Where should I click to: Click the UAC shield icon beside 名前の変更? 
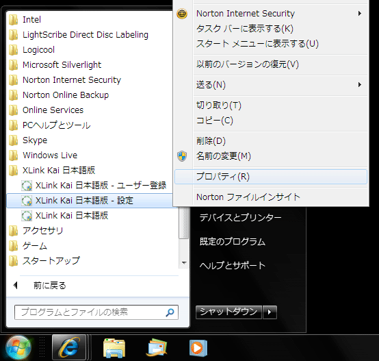(x=182, y=156)
